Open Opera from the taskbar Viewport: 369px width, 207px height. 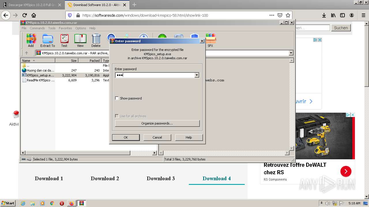click(62, 203)
